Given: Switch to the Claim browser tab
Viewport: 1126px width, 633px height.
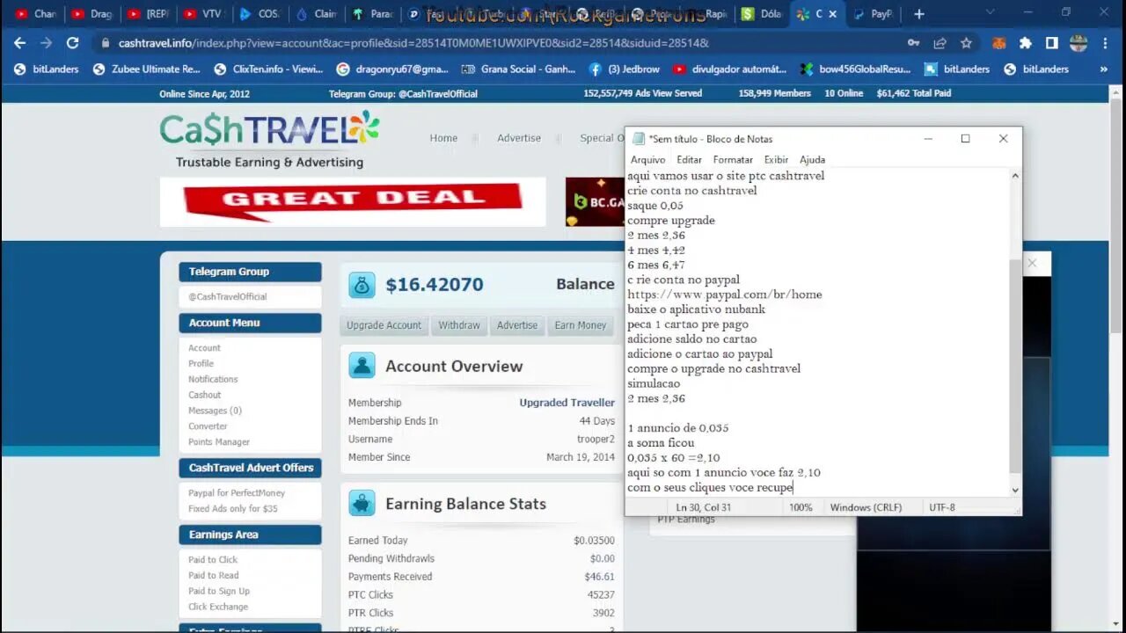Looking at the screenshot, I should click(x=316, y=14).
